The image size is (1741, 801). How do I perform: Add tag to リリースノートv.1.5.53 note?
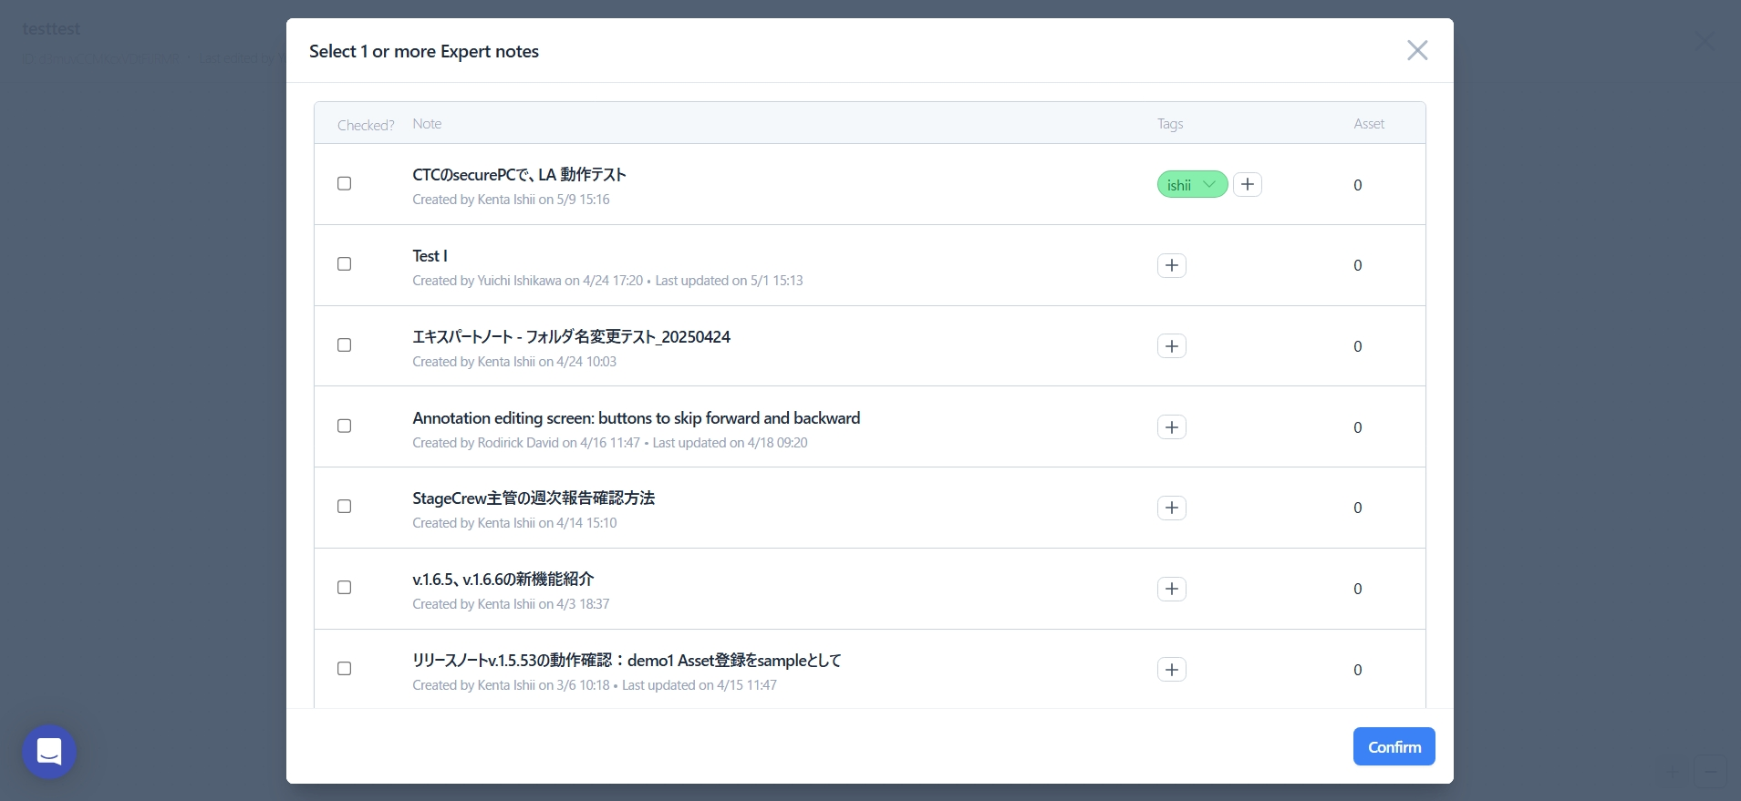(x=1171, y=670)
